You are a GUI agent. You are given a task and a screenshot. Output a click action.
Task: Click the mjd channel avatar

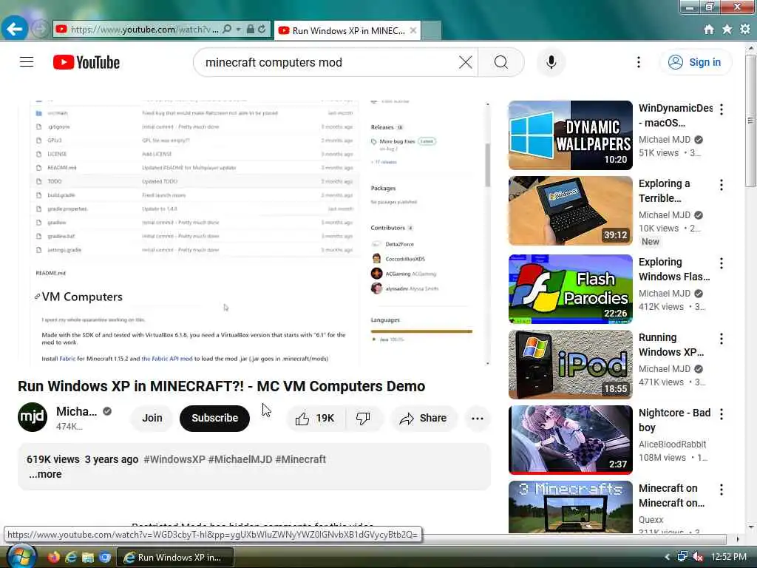[33, 417]
